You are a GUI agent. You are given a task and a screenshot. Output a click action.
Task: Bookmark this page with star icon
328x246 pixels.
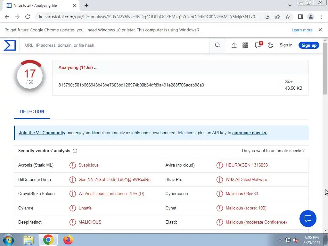pos(288,17)
